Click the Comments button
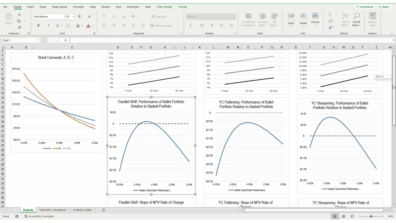 click(x=365, y=7)
